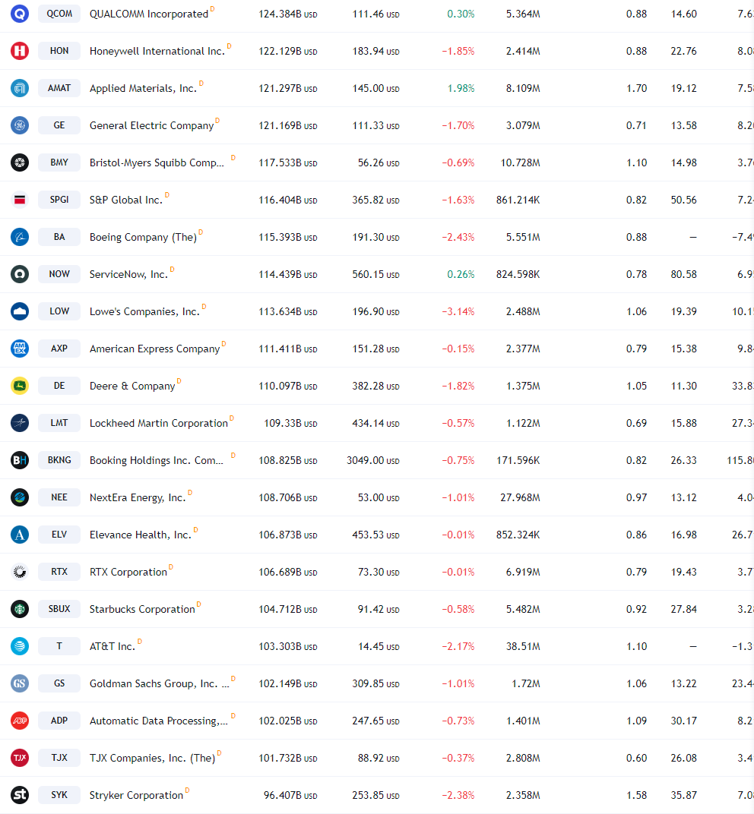Open the NextEra Energy, Inc. link
Screen dimensions: 754x814
pos(137,497)
